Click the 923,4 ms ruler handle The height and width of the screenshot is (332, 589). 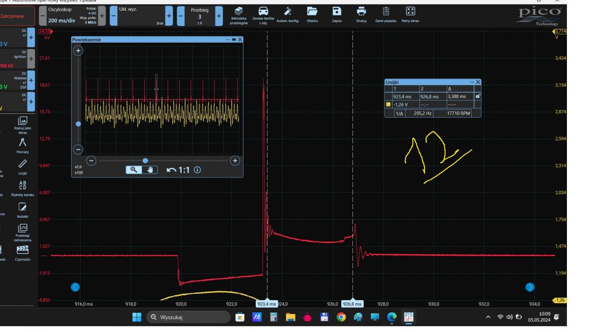coord(267,304)
